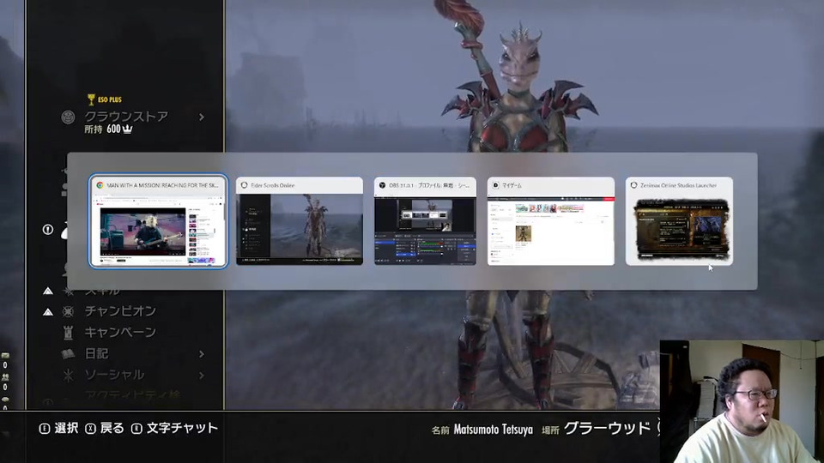Click the triangle indicator beside チャンピオン

click(48, 312)
